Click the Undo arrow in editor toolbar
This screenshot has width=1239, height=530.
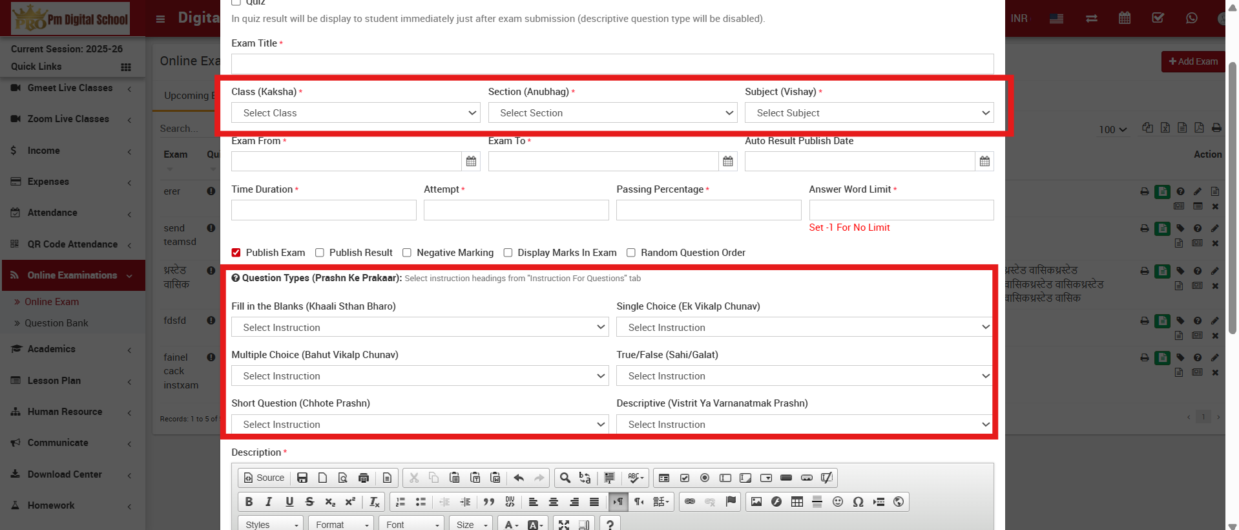coord(519,478)
